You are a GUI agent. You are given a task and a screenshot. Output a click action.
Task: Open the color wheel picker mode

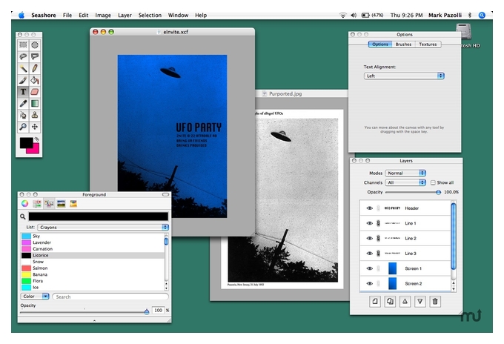[24, 203]
